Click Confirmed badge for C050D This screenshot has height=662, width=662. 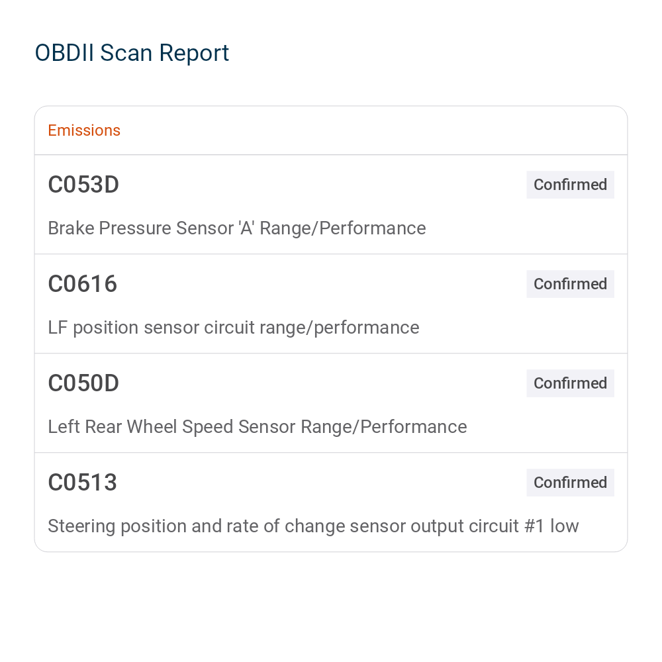click(x=570, y=383)
